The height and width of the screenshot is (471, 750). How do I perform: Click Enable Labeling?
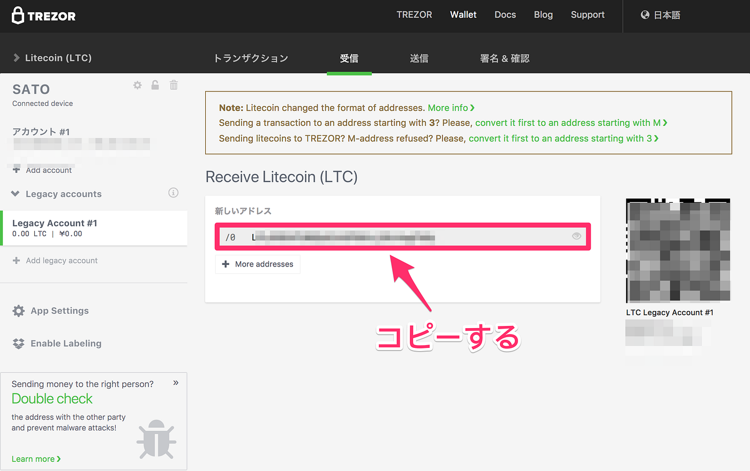[57, 344]
